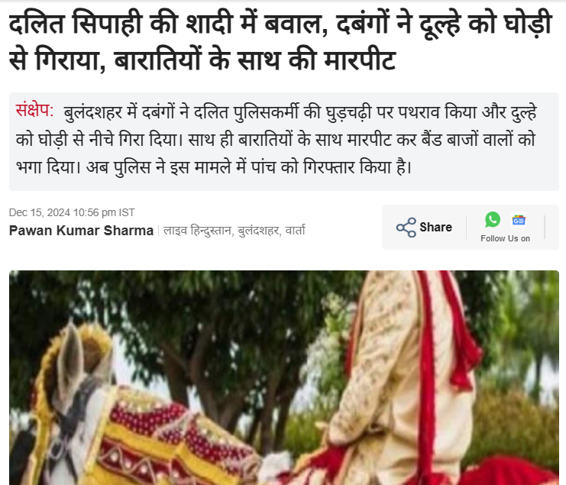Click 'लाइव हिन्दुस्तान' in the byline
566x485 pixels.
197,230
